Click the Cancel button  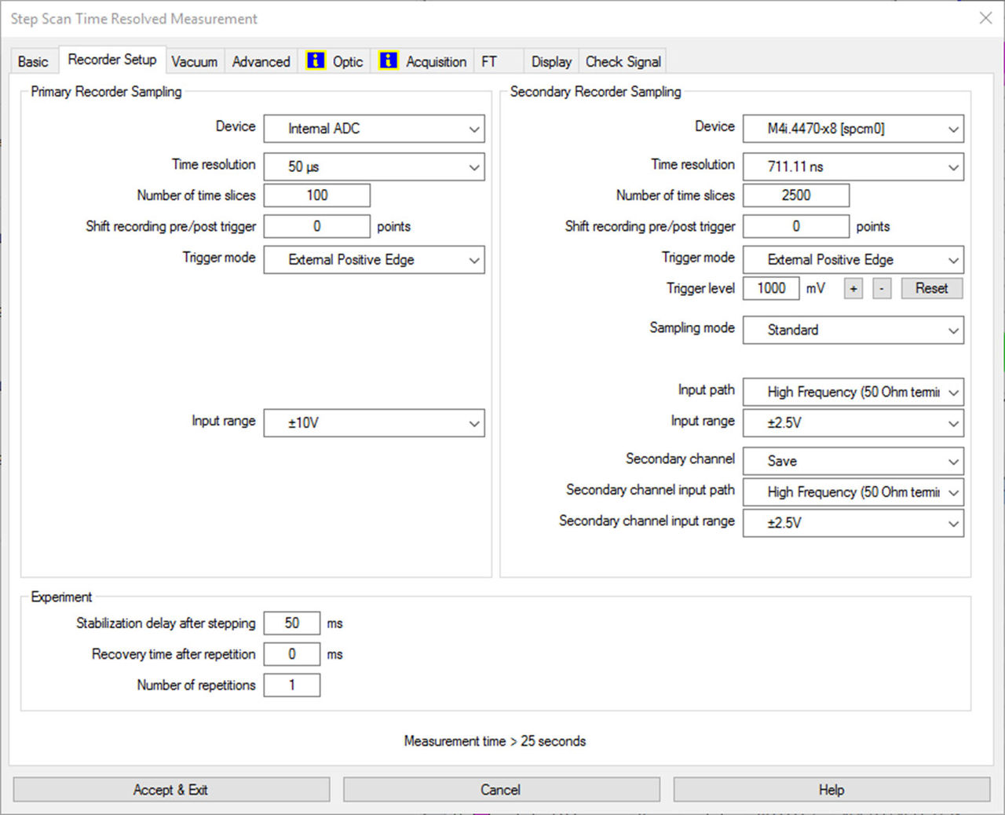pos(501,790)
